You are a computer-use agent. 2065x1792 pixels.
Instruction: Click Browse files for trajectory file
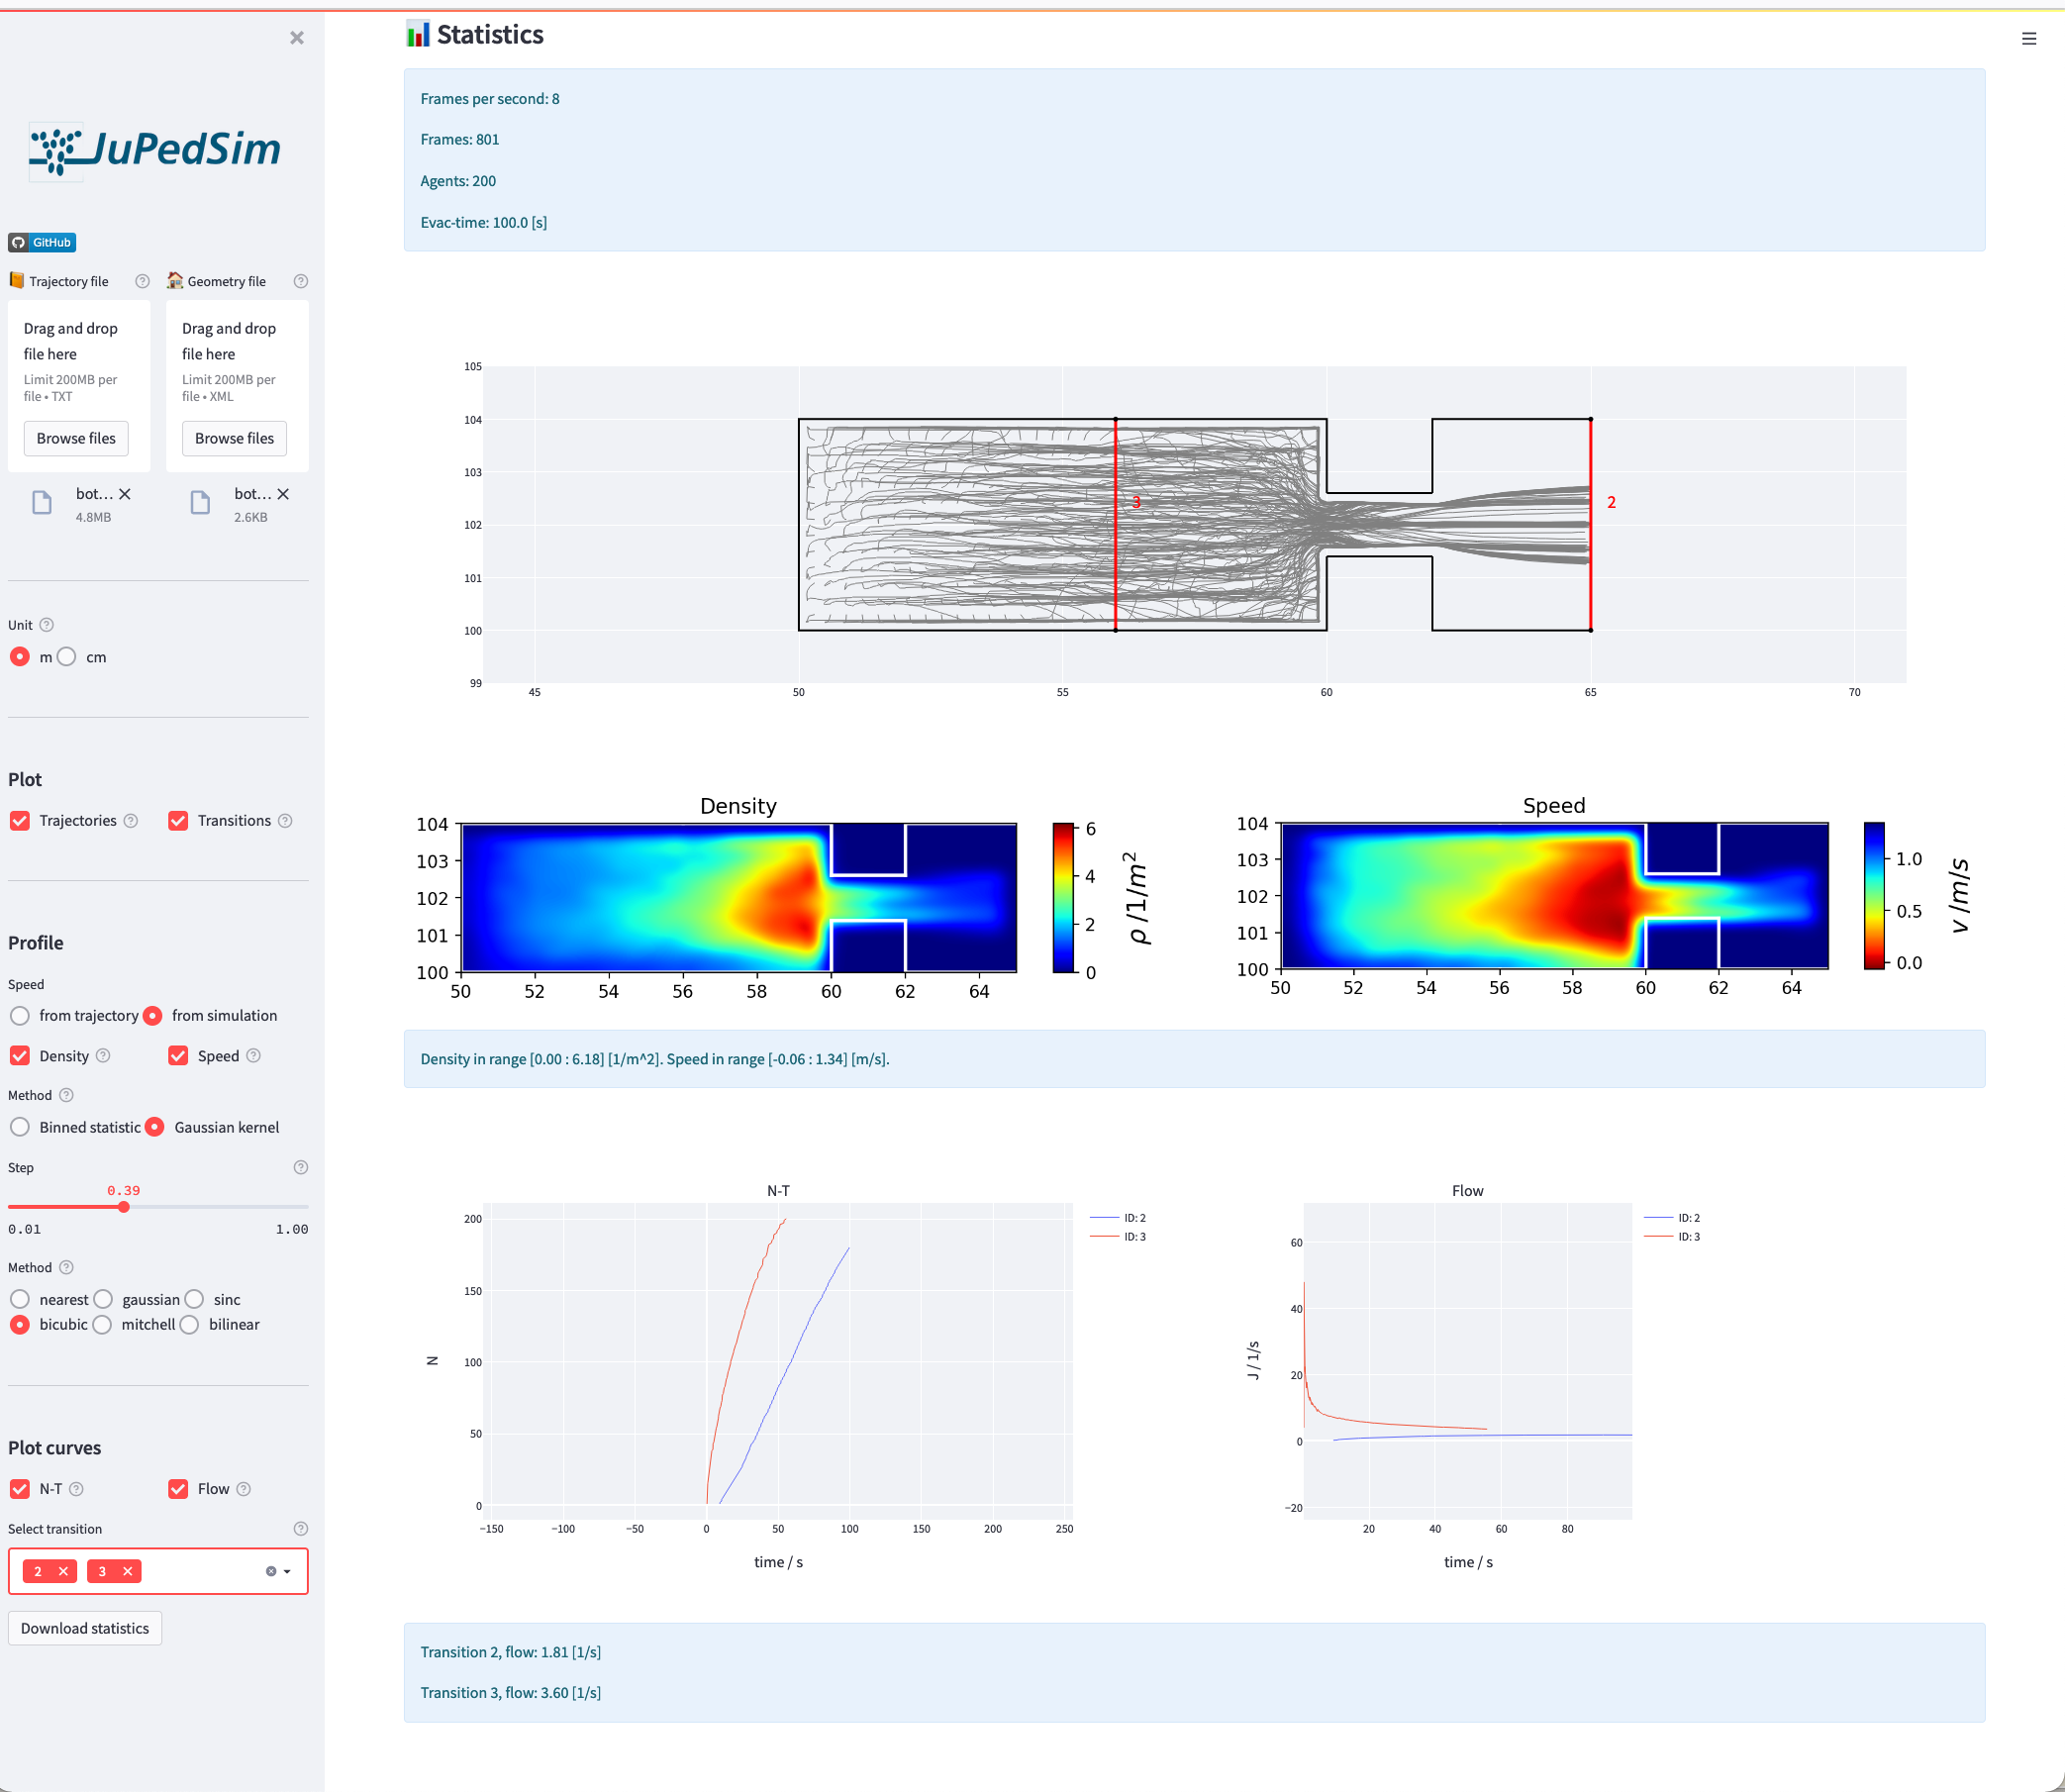coord(76,439)
